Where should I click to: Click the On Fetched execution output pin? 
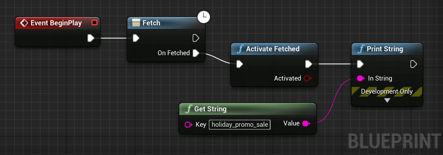coord(196,53)
